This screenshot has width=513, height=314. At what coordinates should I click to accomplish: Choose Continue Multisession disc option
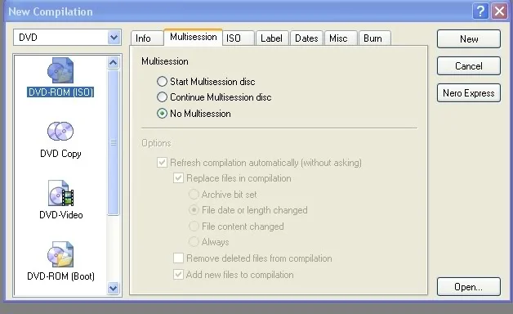pyautogui.click(x=162, y=97)
